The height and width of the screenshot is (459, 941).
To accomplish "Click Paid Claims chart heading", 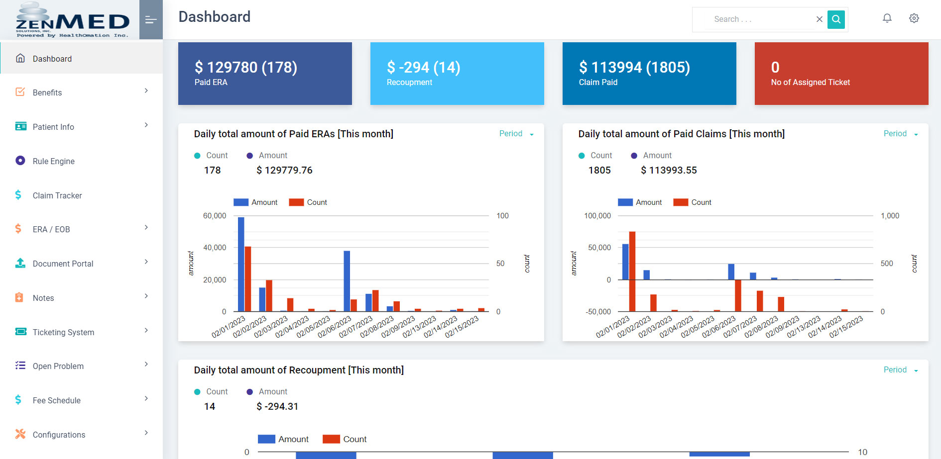I will tap(681, 134).
